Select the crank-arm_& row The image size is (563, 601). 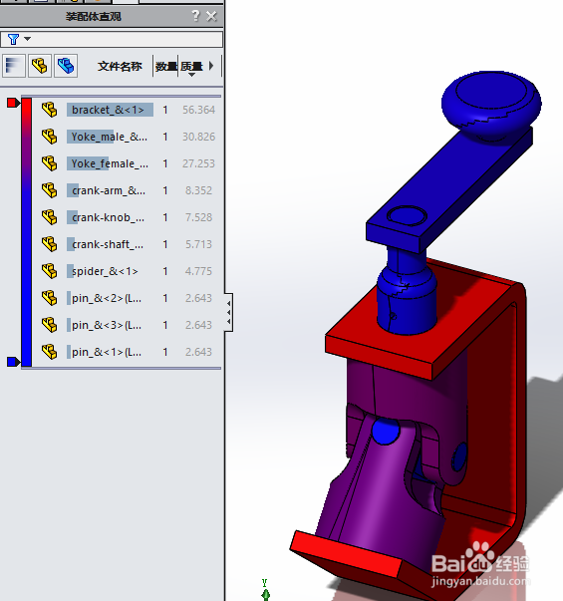tap(127, 190)
